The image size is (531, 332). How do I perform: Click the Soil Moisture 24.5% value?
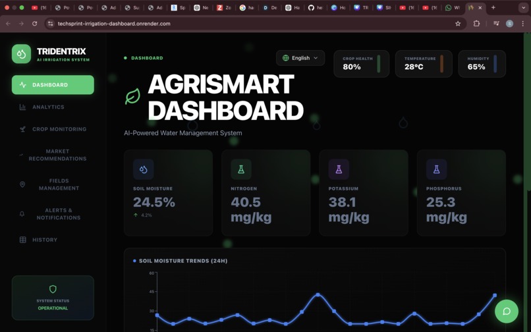[154, 202]
